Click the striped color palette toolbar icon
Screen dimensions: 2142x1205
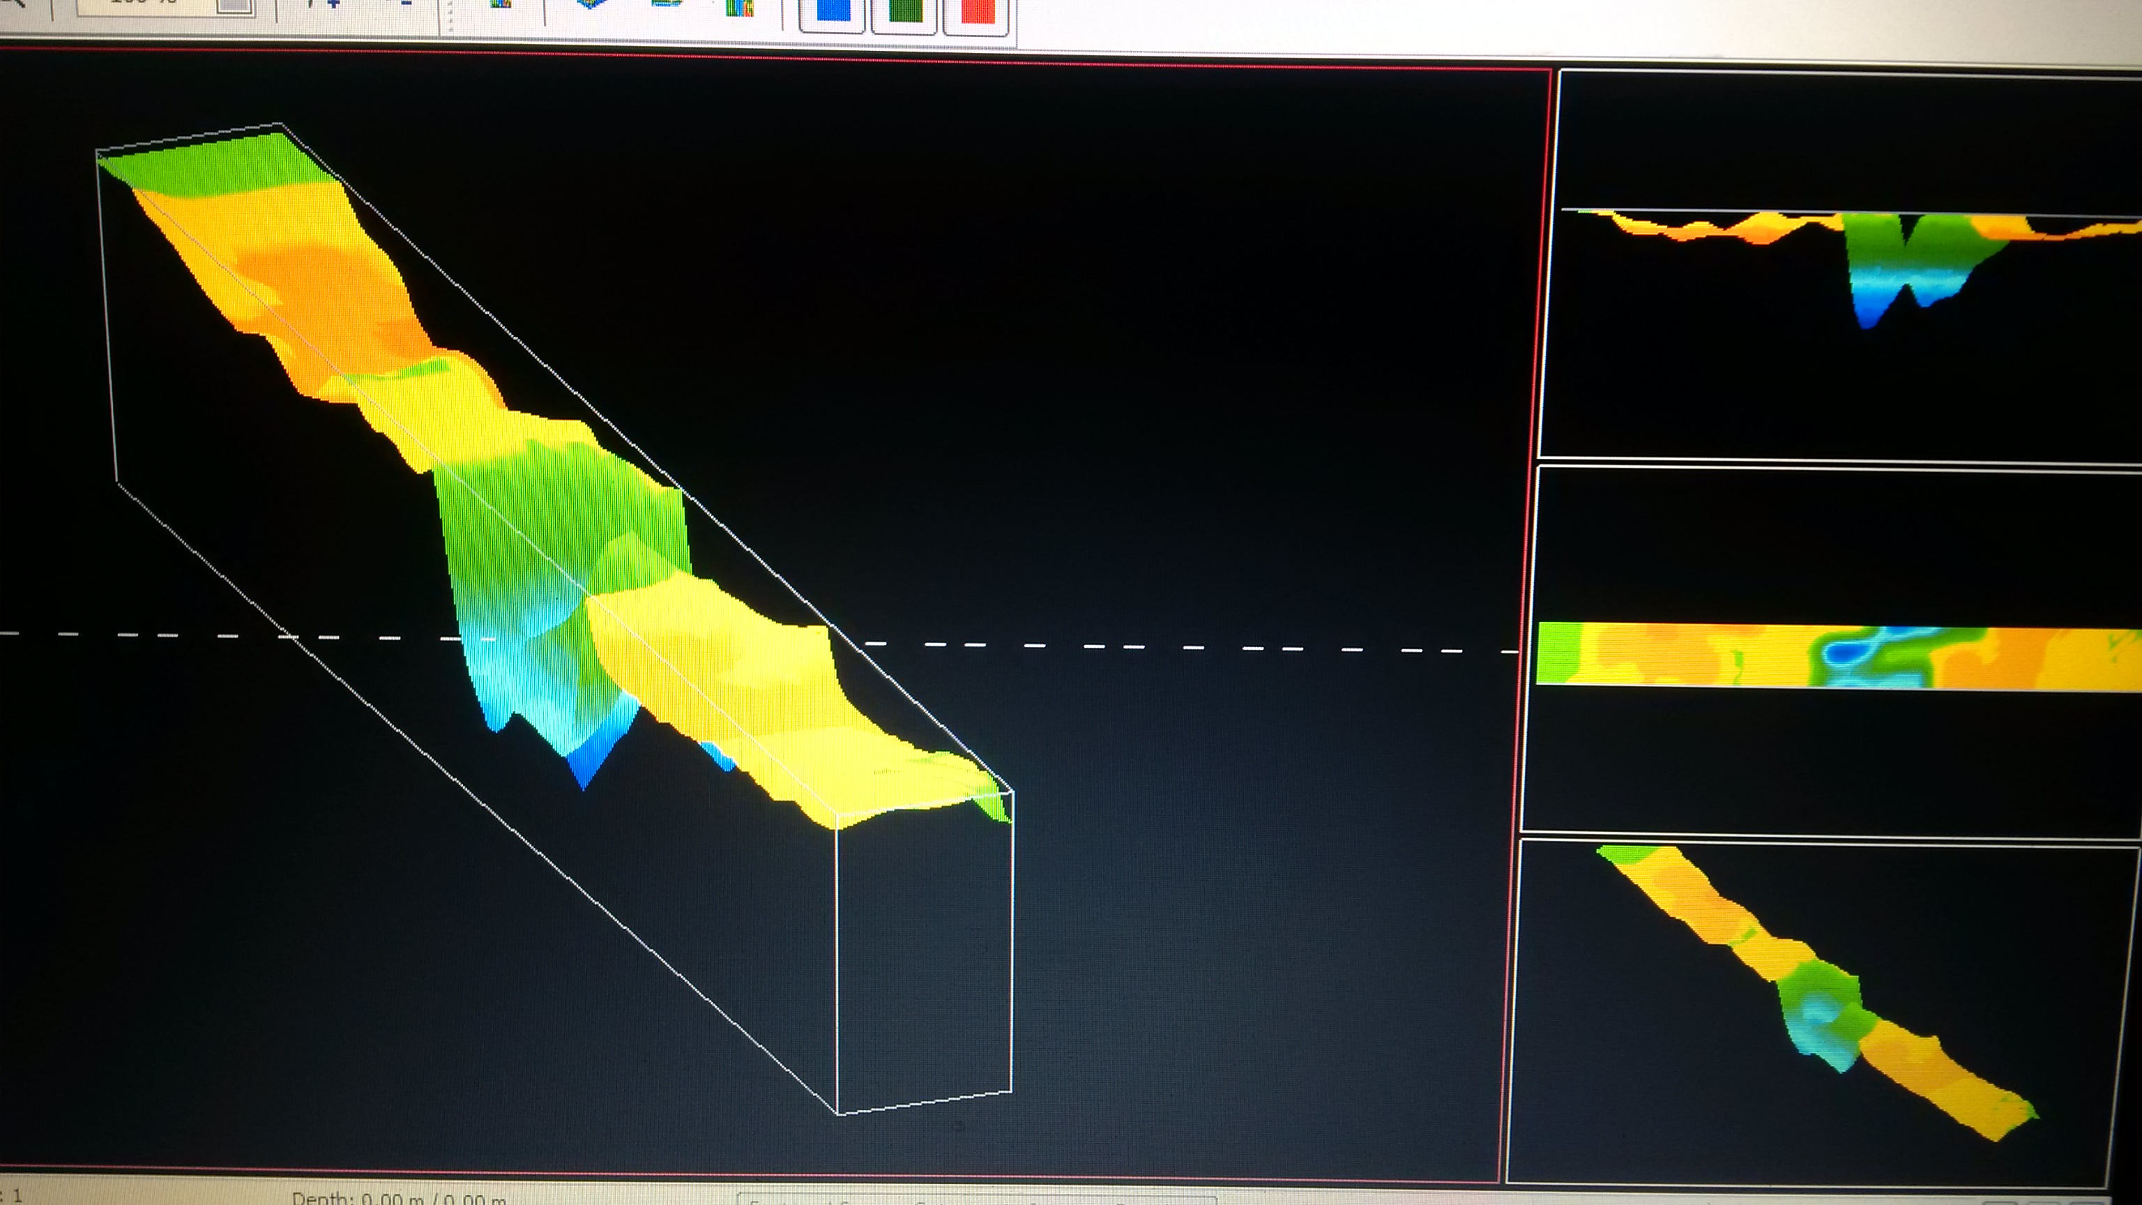[x=739, y=7]
